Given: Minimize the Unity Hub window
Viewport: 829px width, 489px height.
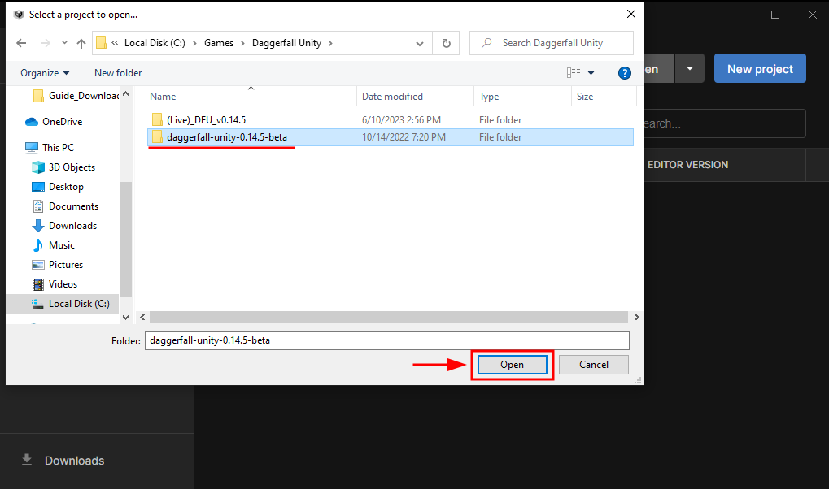Looking at the screenshot, I should 738,15.
